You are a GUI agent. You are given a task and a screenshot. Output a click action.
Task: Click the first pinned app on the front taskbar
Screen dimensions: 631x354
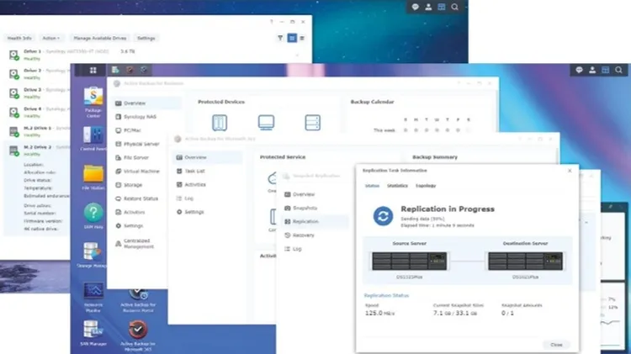[115, 70]
